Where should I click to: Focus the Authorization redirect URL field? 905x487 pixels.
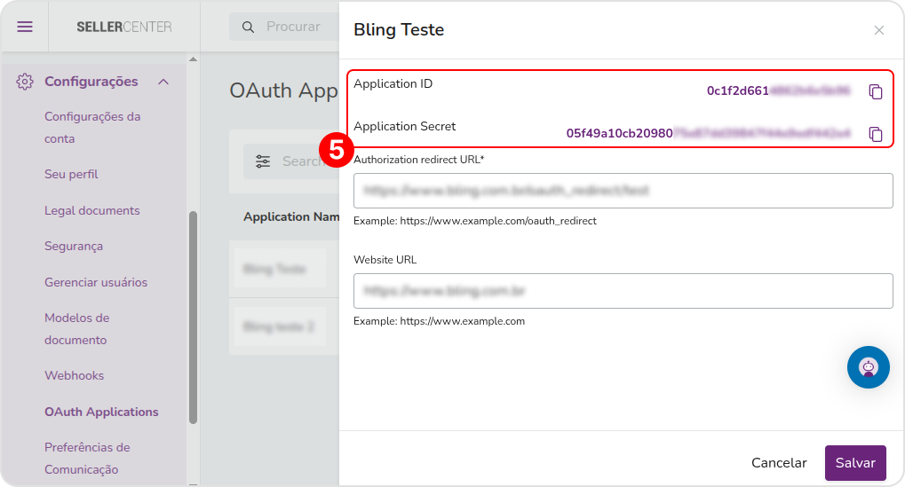coord(623,191)
